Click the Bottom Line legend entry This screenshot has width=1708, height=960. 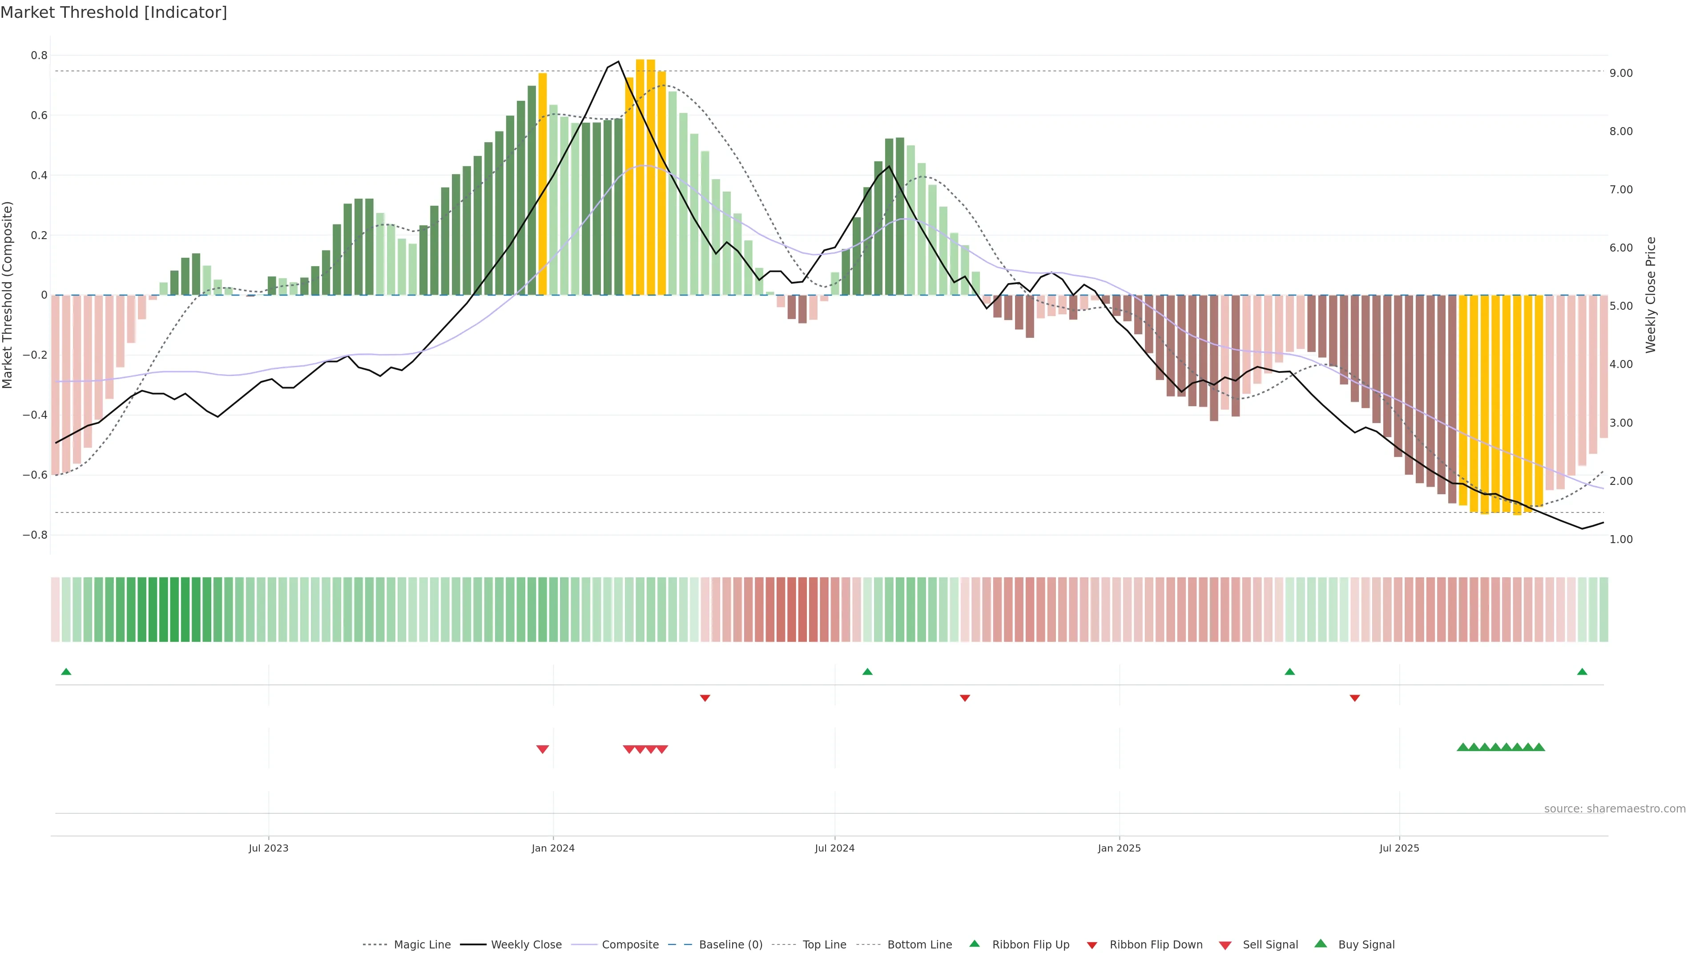(x=919, y=944)
